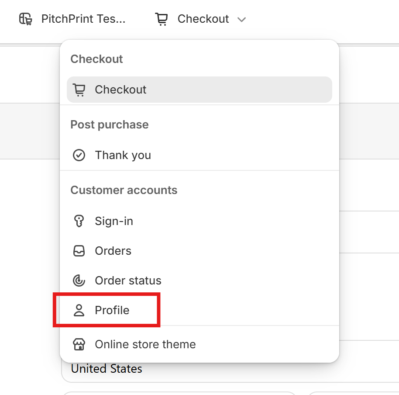Select the Profile menu entry
The width and height of the screenshot is (399, 395).
[x=199, y=310]
